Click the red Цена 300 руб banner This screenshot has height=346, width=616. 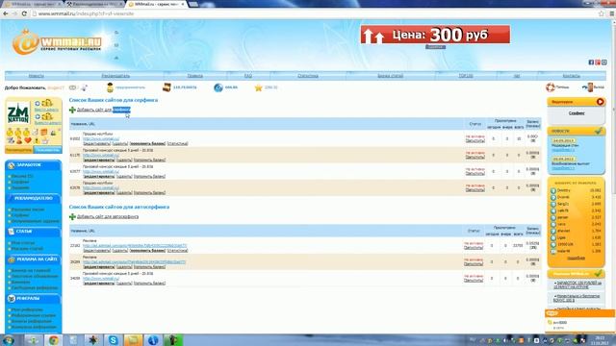coord(435,35)
